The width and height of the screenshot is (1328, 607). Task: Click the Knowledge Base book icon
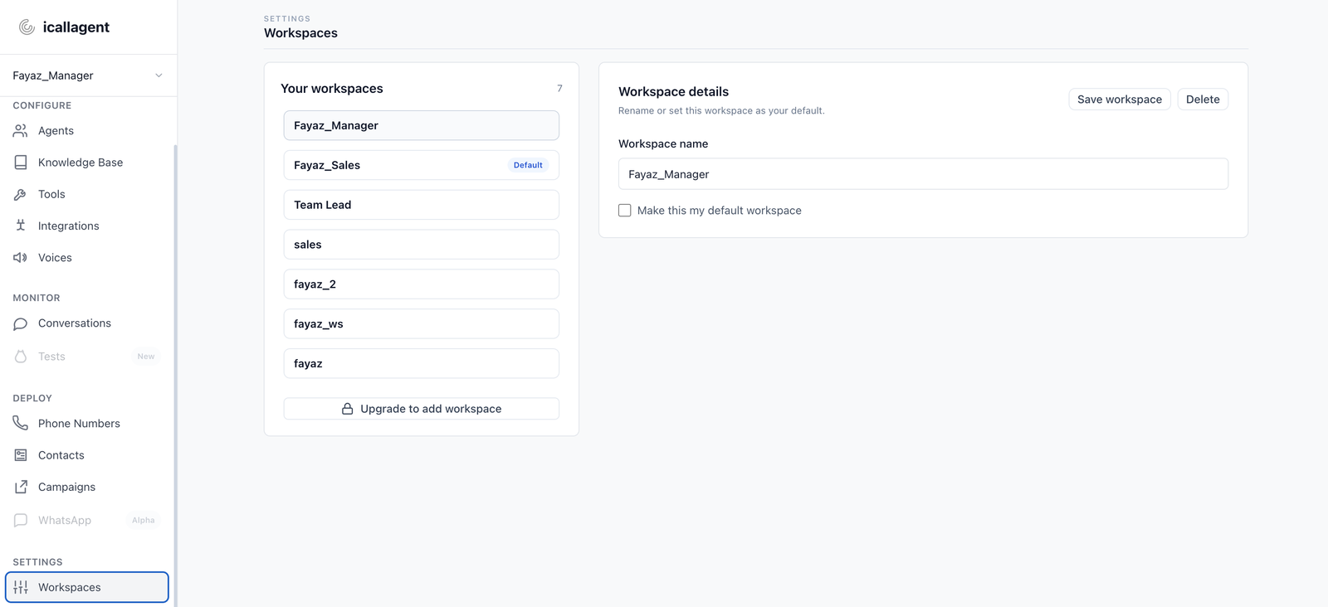(21, 163)
